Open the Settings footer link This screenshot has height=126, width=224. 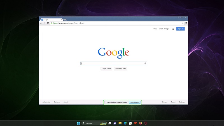(x=182, y=102)
